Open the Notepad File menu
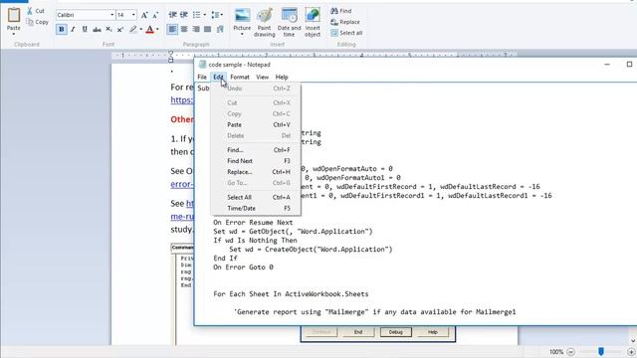 [202, 78]
